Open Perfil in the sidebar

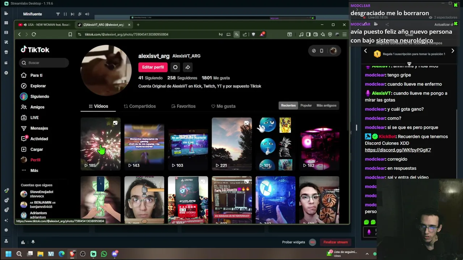[x=31, y=160]
